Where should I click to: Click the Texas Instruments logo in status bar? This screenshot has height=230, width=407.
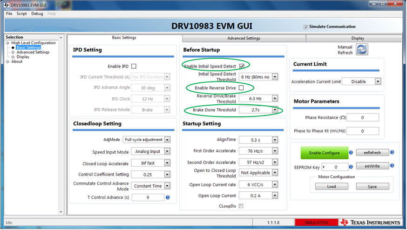point(370,223)
